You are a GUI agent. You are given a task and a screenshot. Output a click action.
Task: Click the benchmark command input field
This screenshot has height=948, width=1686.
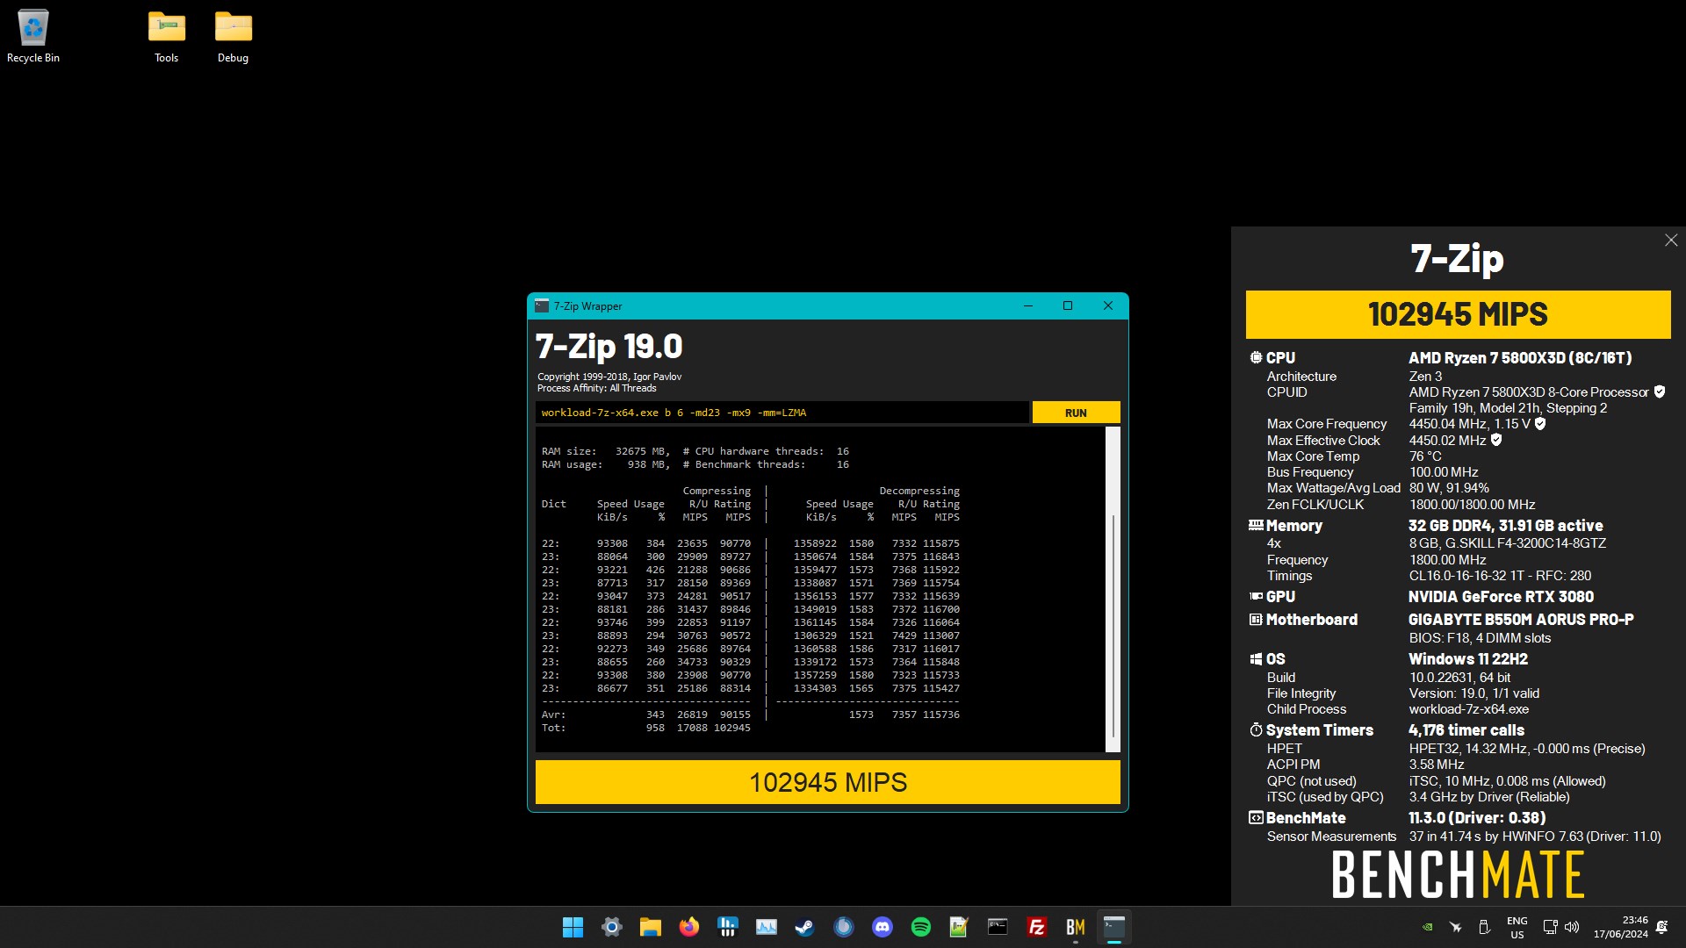coord(782,413)
